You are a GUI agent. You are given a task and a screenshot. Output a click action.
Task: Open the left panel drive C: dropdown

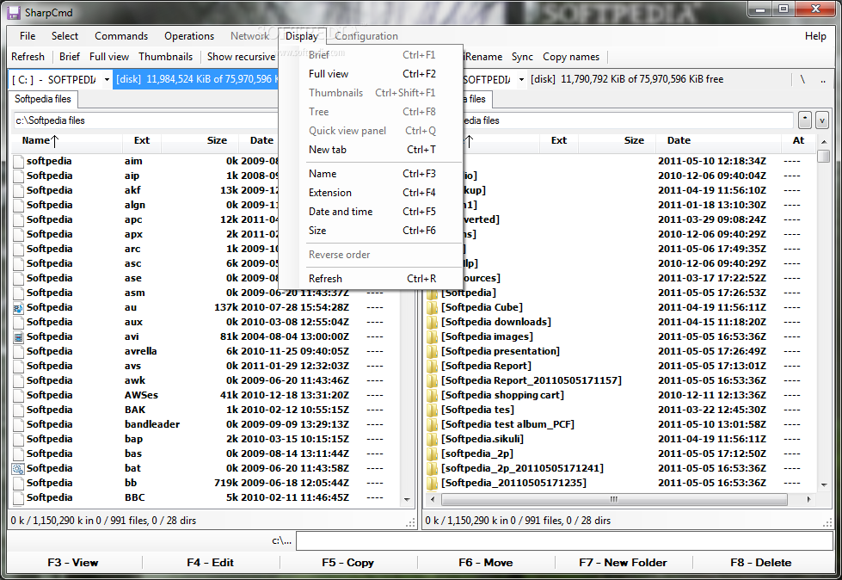click(x=107, y=79)
